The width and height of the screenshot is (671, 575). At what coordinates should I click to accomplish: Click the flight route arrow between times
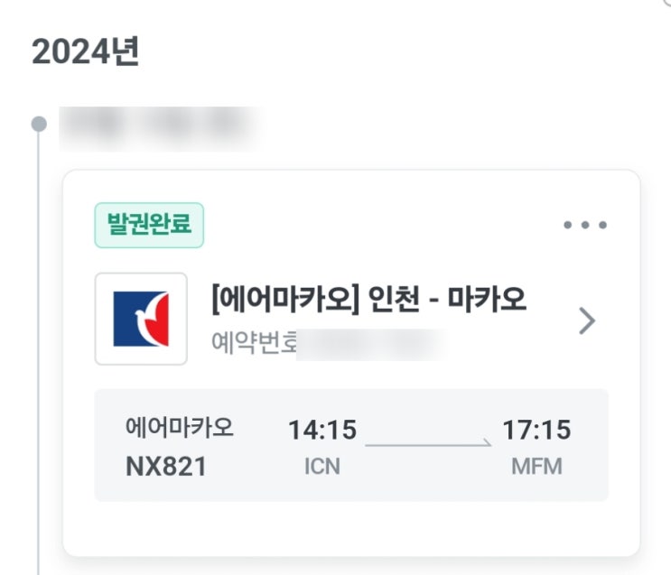pyautogui.click(x=428, y=444)
